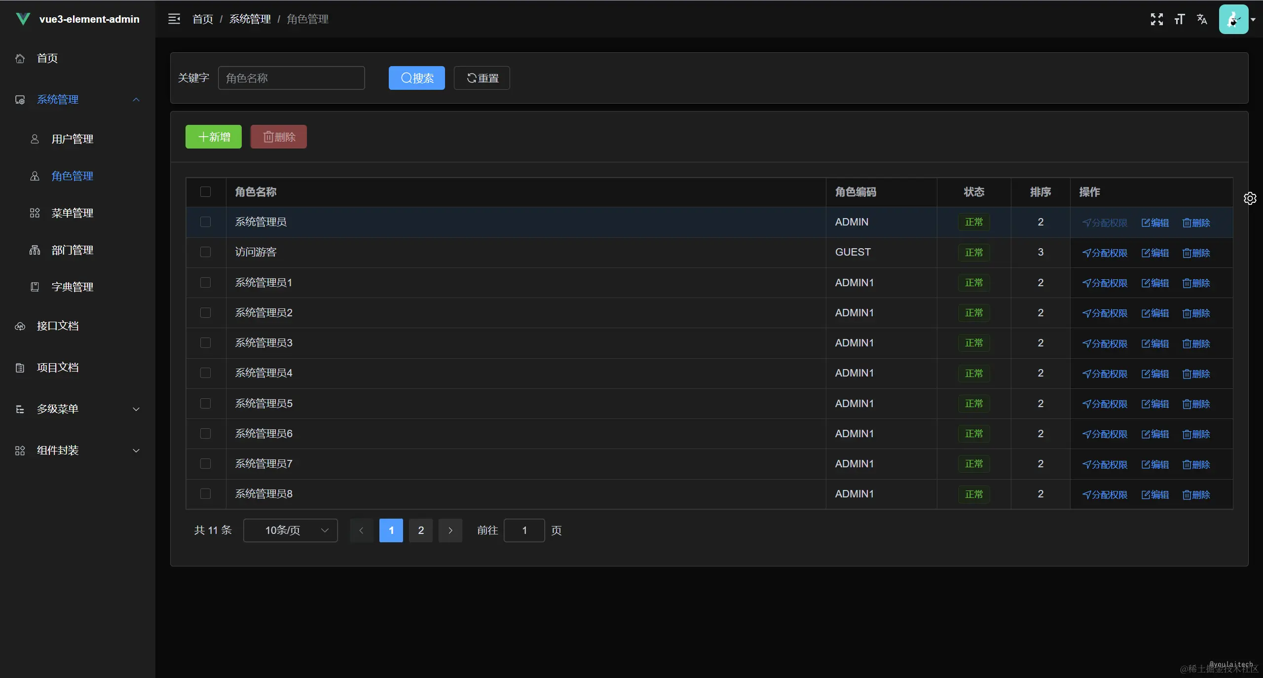
Task: Click the blue 搜索 button
Action: (416, 78)
